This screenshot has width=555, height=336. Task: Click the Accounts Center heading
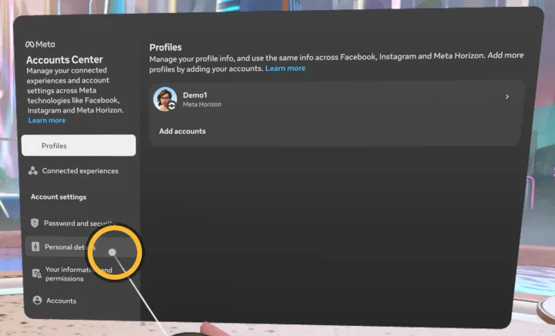tap(65, 59)
